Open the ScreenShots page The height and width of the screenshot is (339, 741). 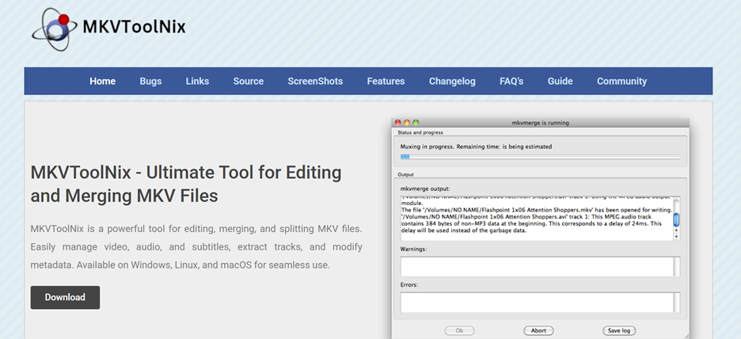[x=315, y=81]
